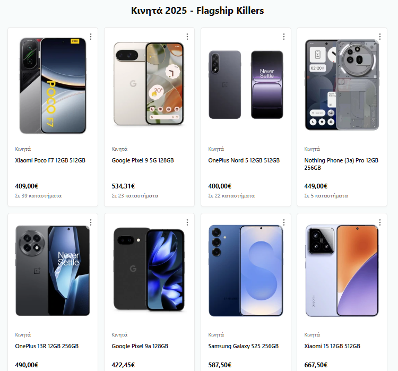Image resolution: width=398 pixels, height=371 pixels.
Task: Open options menu for Xiaomi Poco F7 card
Action: pyautogui.click(x=91, y=37)
